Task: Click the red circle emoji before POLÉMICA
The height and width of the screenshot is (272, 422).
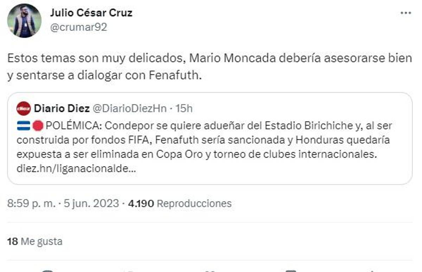Action: [38, 125]
